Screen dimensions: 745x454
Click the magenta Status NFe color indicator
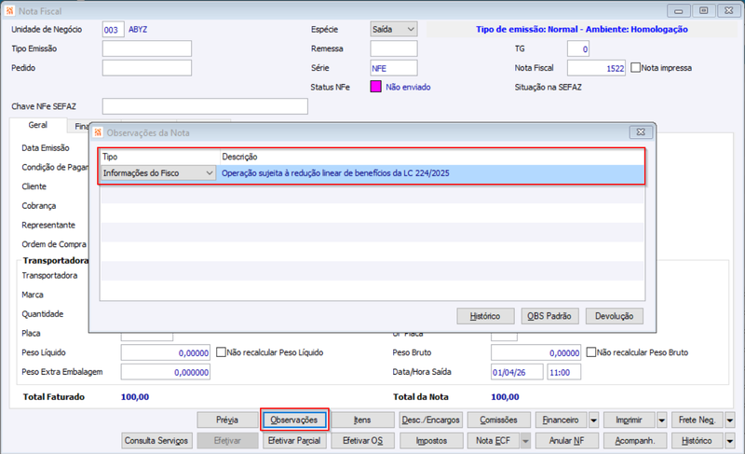[x=376, y=87]
